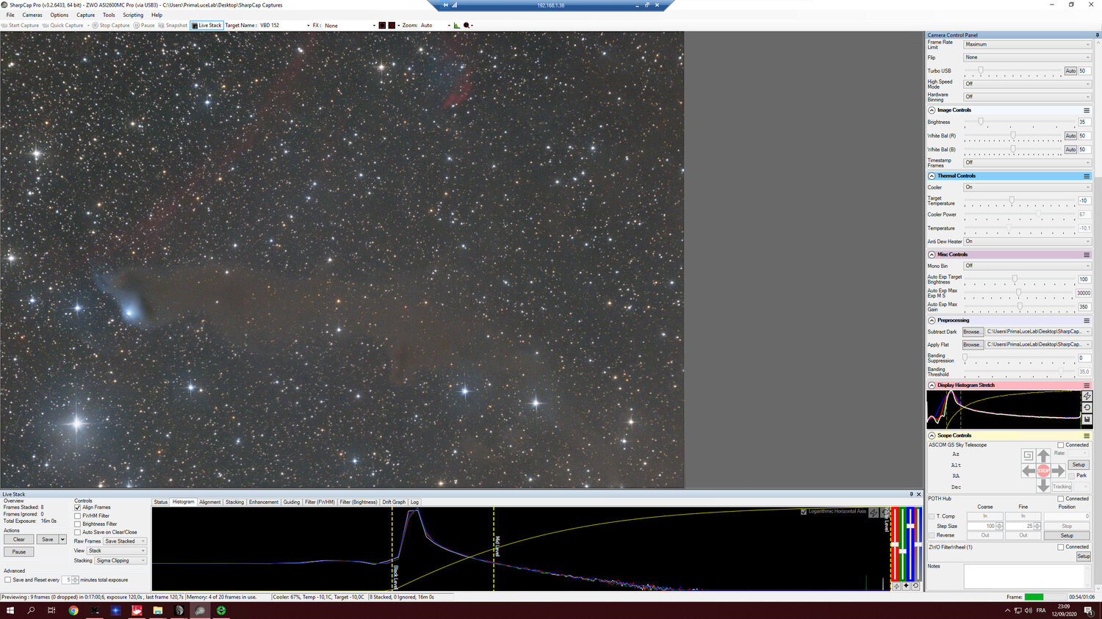Open the Scope Controls hamburger menu

(x=1087, y=435)
